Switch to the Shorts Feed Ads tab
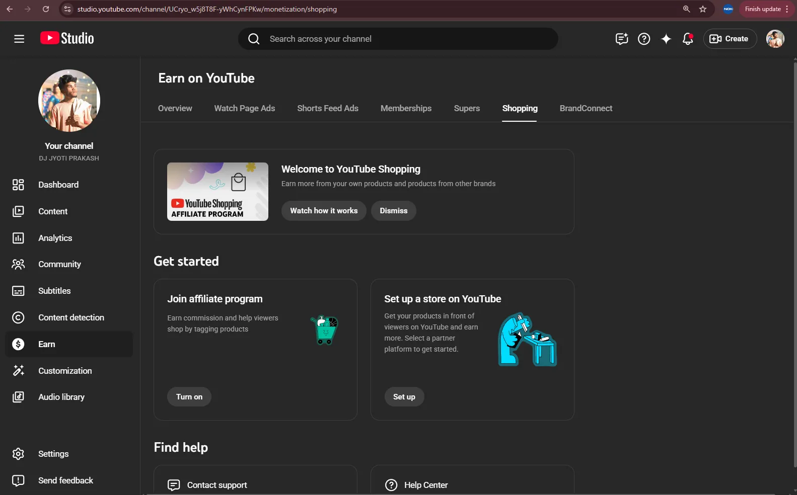 pos(328,108)
